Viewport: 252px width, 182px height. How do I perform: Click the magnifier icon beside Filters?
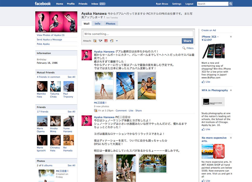[x=184, y=48]
